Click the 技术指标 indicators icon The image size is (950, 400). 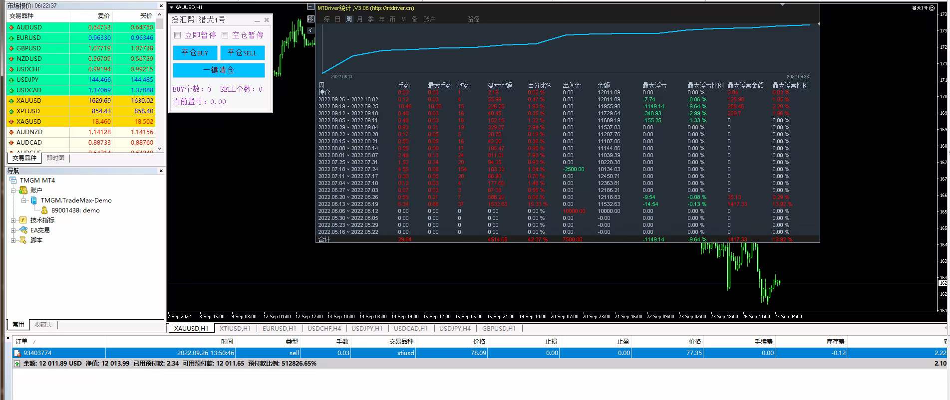pyautogui.click(x=23, y=220)
